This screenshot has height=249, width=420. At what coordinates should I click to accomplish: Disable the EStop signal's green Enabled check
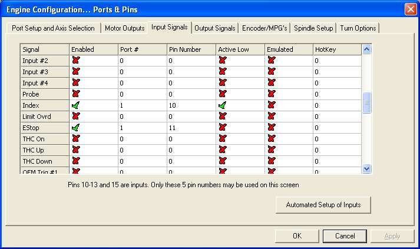pyautogui.click(x=76, y=128)
